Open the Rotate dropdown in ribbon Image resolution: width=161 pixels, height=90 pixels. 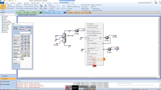point(10,5)
